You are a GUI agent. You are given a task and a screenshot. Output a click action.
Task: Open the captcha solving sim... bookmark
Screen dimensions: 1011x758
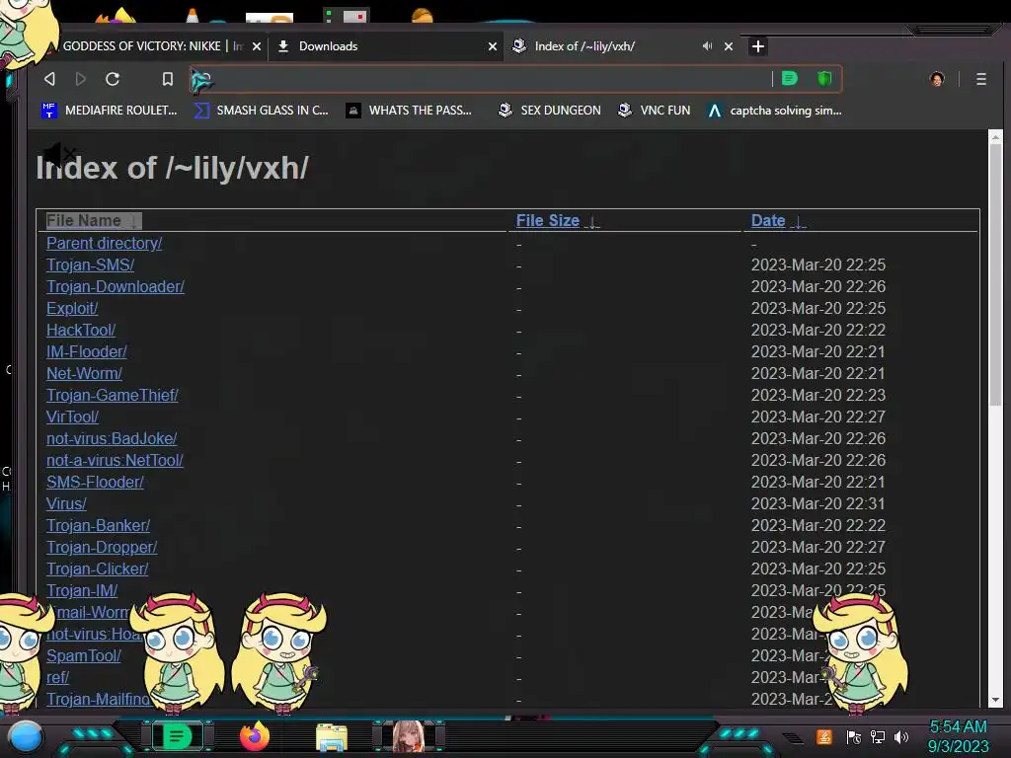[x=774, y=111]
